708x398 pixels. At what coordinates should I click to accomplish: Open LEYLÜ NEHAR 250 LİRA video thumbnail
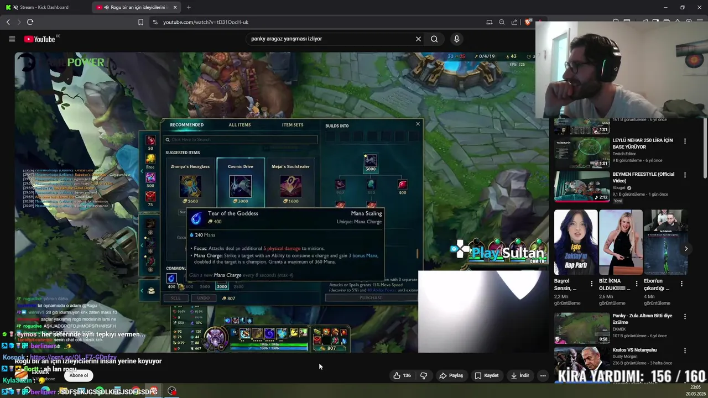click(582, 152)
